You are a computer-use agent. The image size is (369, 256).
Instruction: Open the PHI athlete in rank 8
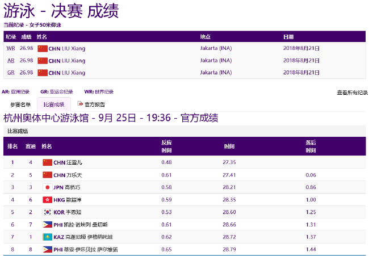tap(86, 249)
